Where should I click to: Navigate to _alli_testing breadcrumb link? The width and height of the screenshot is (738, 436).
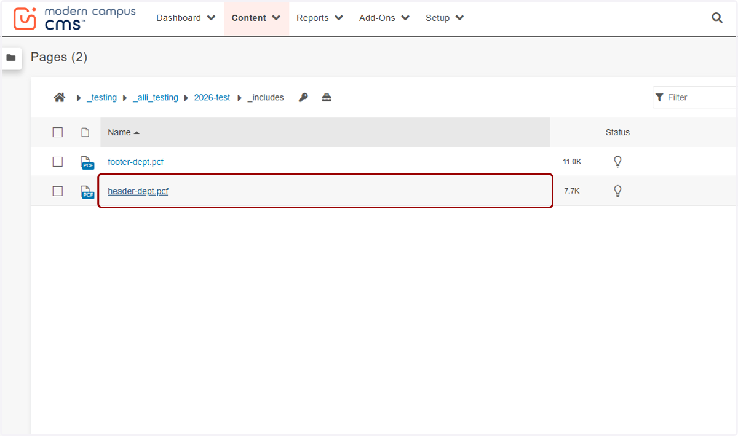click(x=156, y=97)
